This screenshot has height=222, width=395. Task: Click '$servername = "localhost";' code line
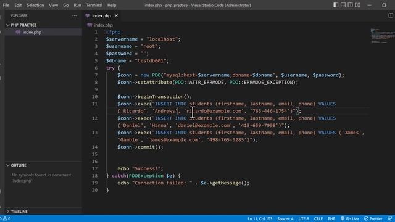[x=143, y=39]
